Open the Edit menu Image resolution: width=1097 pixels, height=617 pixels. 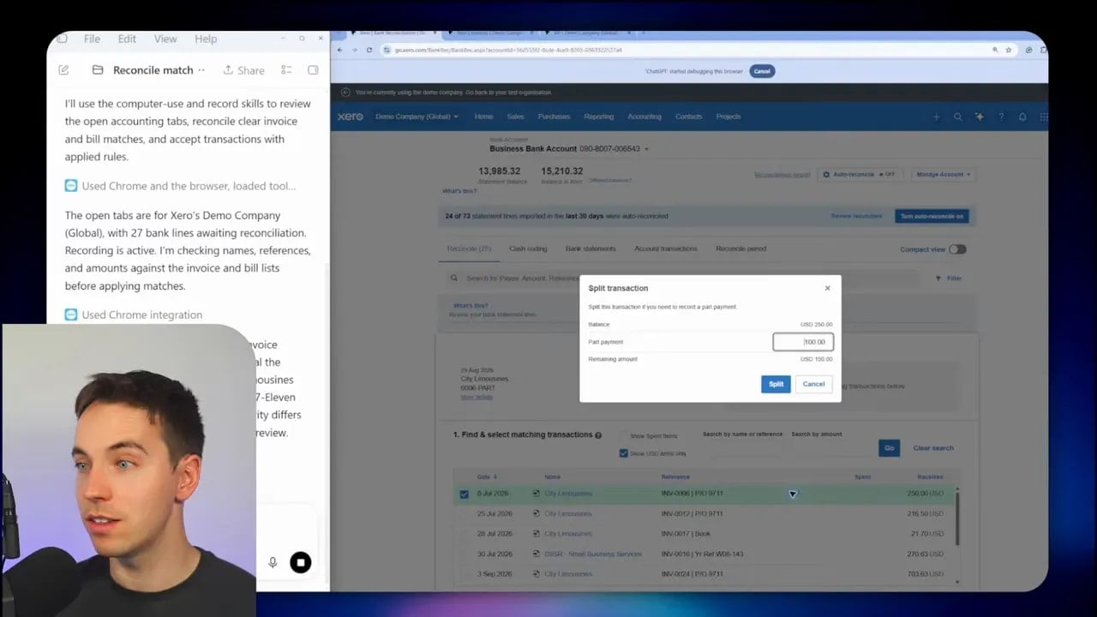coord(127,39)
